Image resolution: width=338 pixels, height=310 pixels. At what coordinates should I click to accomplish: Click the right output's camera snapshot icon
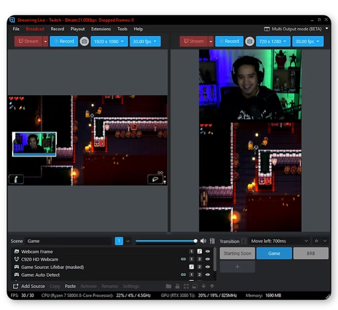pos(250,41)
